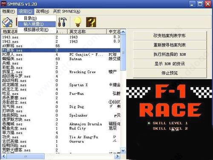Screen dimensions: 213x160
Task: Click the 重新搜寻档案列表 button
Action: coord(170,45)
